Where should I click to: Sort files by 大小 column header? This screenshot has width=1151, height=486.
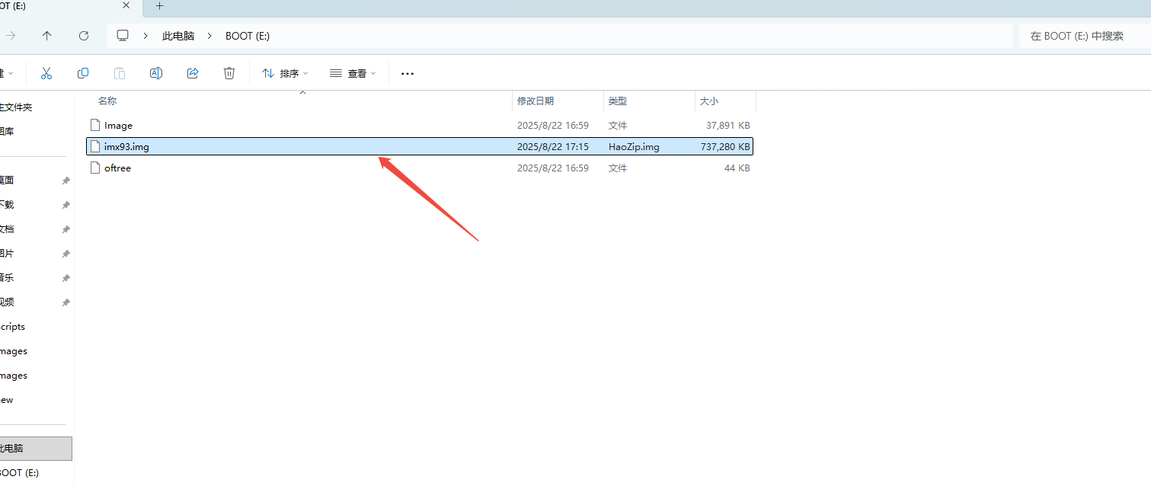709,101
